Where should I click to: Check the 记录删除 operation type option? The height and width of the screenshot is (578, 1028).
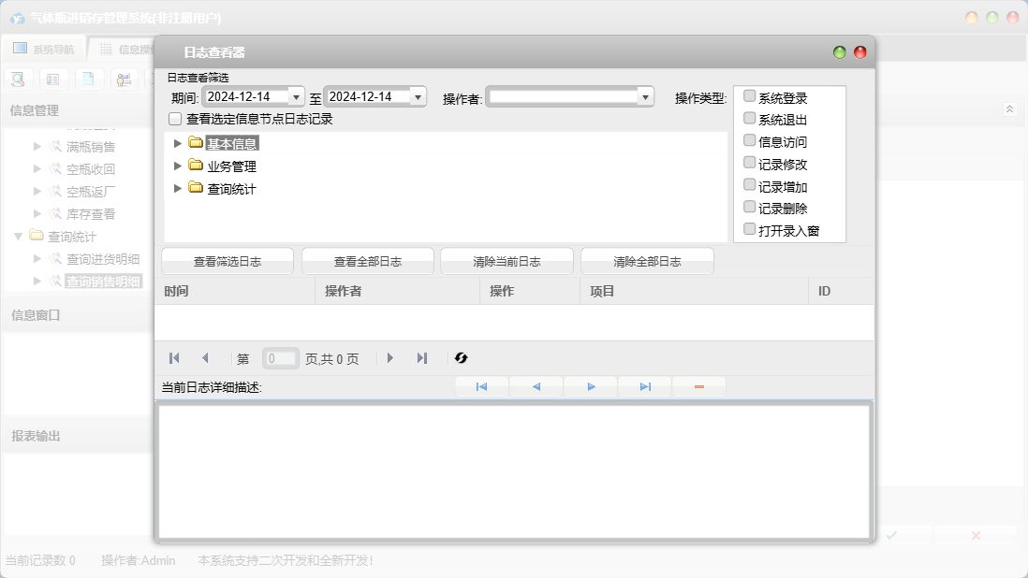(749, 208)
